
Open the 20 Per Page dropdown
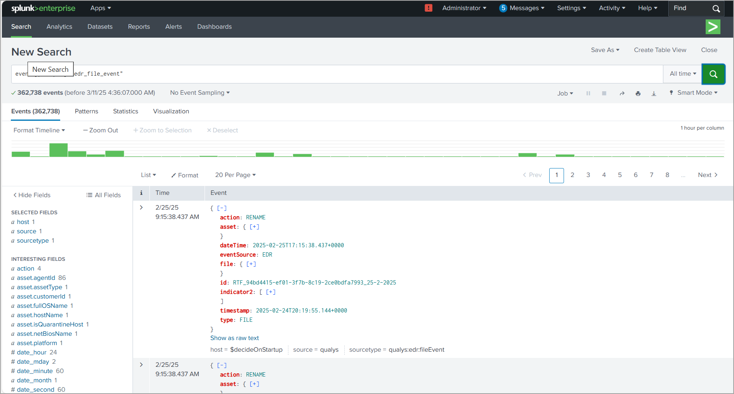pos(235,175)
